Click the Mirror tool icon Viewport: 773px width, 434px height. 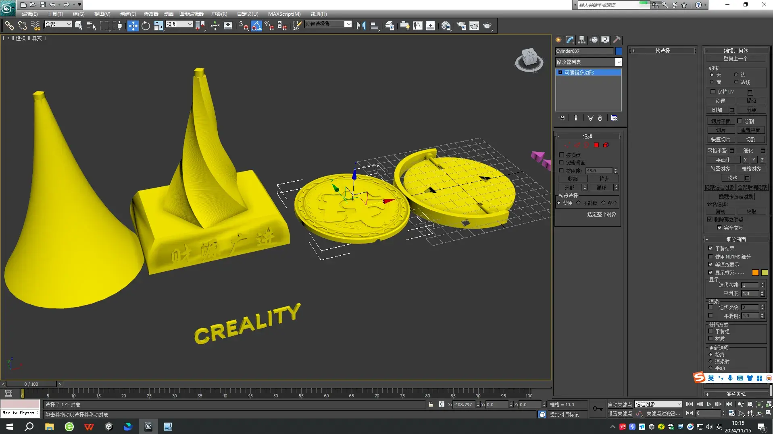tap(361, 26)
